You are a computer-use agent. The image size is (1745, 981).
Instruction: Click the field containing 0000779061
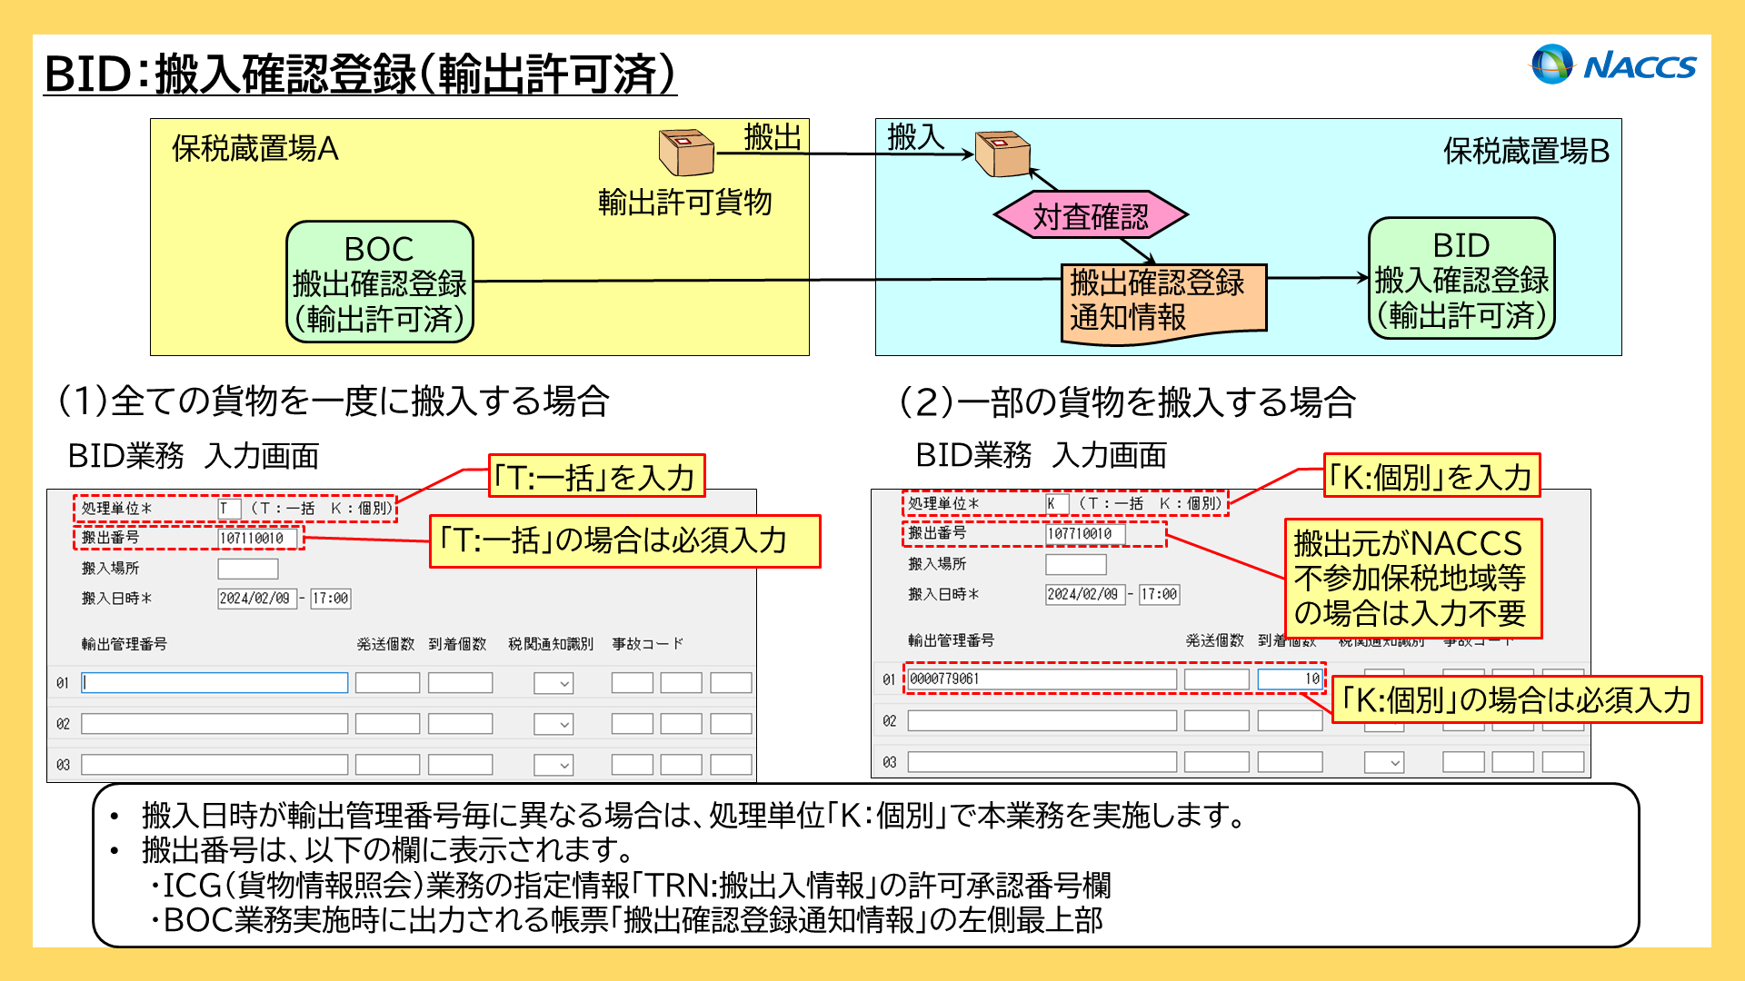pyautogui.click(x=1042, y=679)
